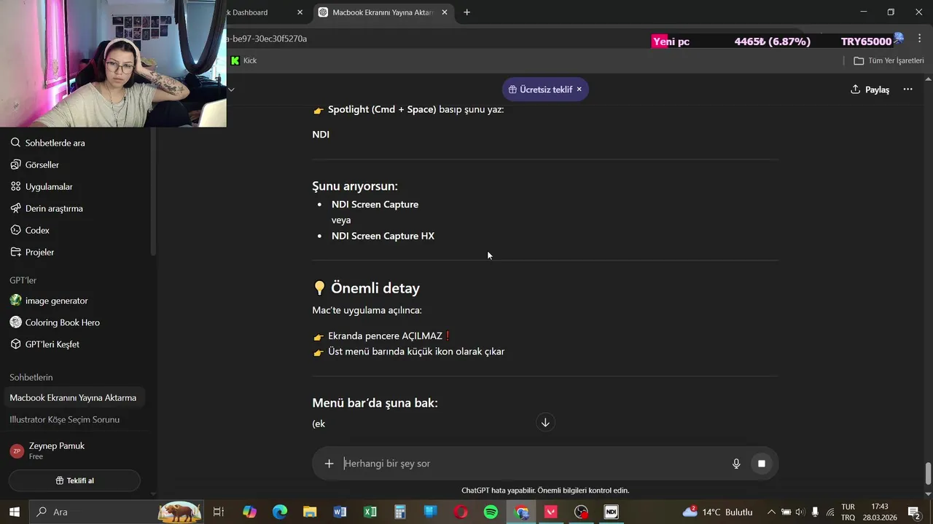The width and height of the screenshot is (933, 524).
Task: Click the NDI Screen Capture HX text
Action: tap(383, 236)
